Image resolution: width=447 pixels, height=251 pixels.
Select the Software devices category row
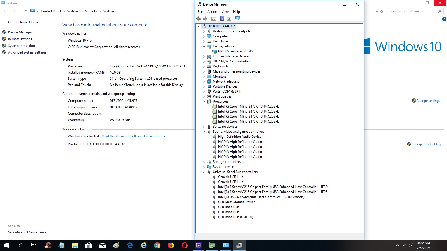222,127
